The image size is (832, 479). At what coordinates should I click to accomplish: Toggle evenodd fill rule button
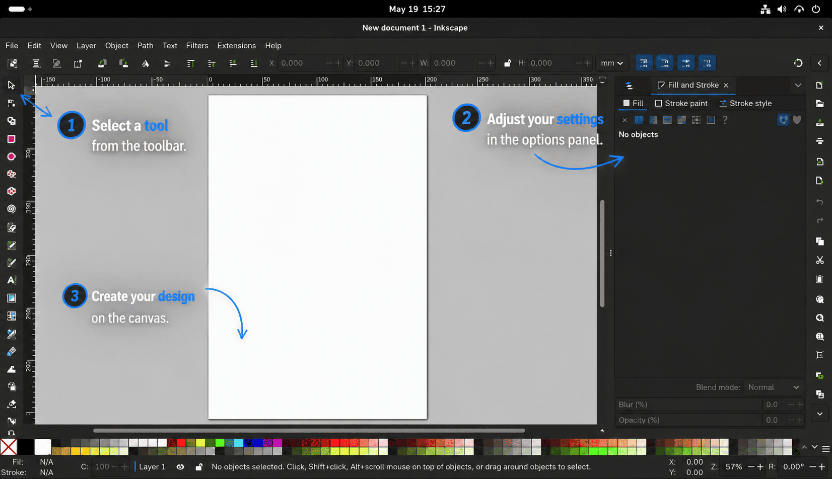pos(783,120)
